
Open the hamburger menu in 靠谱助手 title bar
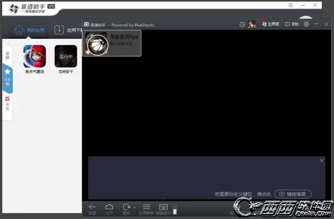[291, 5]
